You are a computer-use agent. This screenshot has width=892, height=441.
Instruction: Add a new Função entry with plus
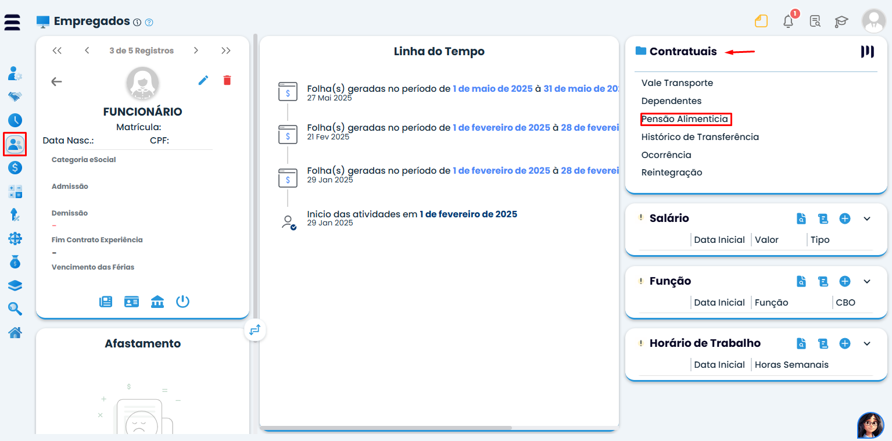845,281
